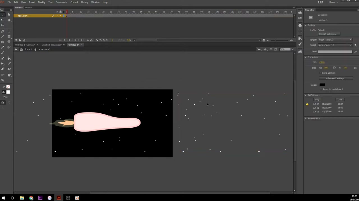Screen dimensions: 359x201
Task: Open the Commands menu
Action: click(61, 2)
